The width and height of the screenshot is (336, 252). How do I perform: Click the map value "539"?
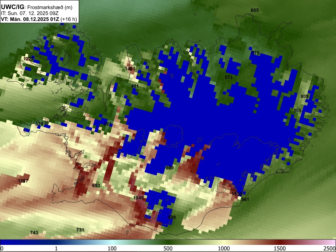coord(172,217)
